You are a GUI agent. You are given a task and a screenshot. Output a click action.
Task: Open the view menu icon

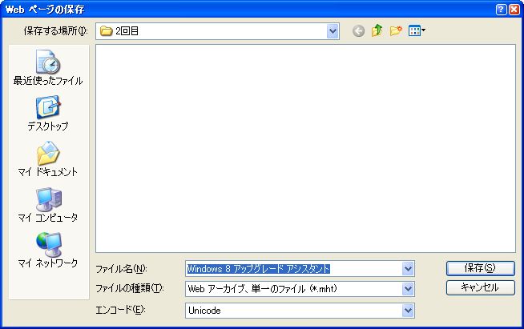pyautogui.click(x=417, y=30)
